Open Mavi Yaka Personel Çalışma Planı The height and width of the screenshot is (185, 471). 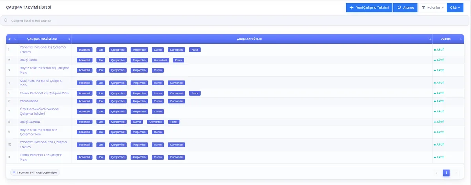click(x=41, y=83)
